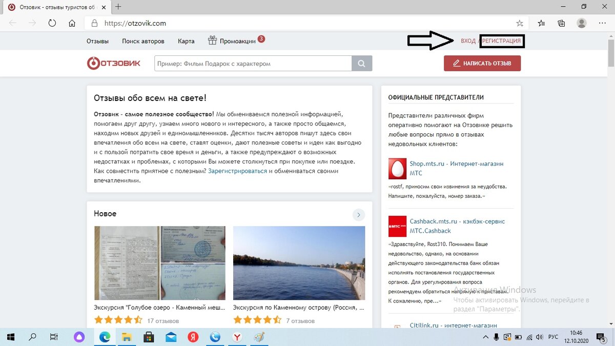Click the МТС egg logo thumbnail
This screenshot has height=346, width=615.
[397, 169]
